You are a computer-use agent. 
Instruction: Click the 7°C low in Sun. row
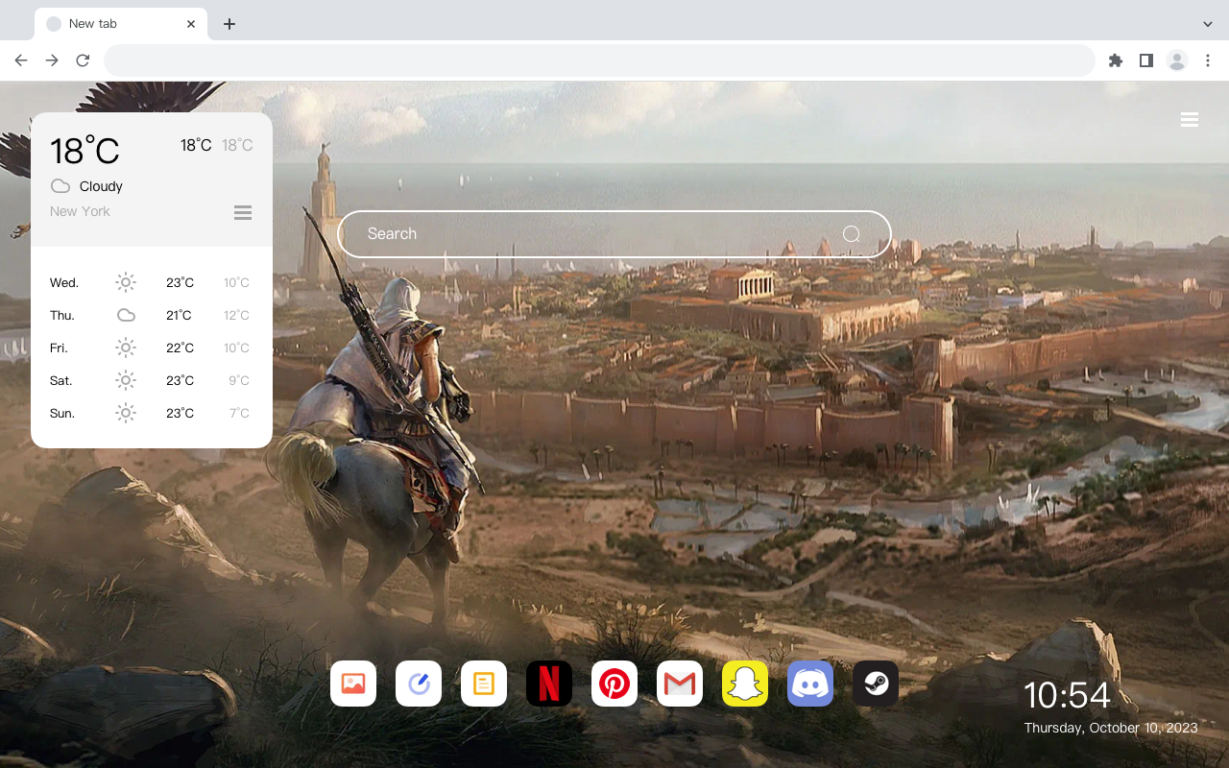pos(239,413)
